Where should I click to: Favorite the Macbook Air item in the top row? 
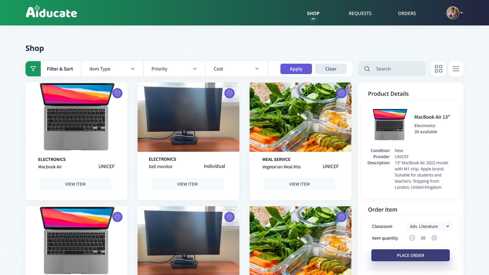tap(117, 93)
